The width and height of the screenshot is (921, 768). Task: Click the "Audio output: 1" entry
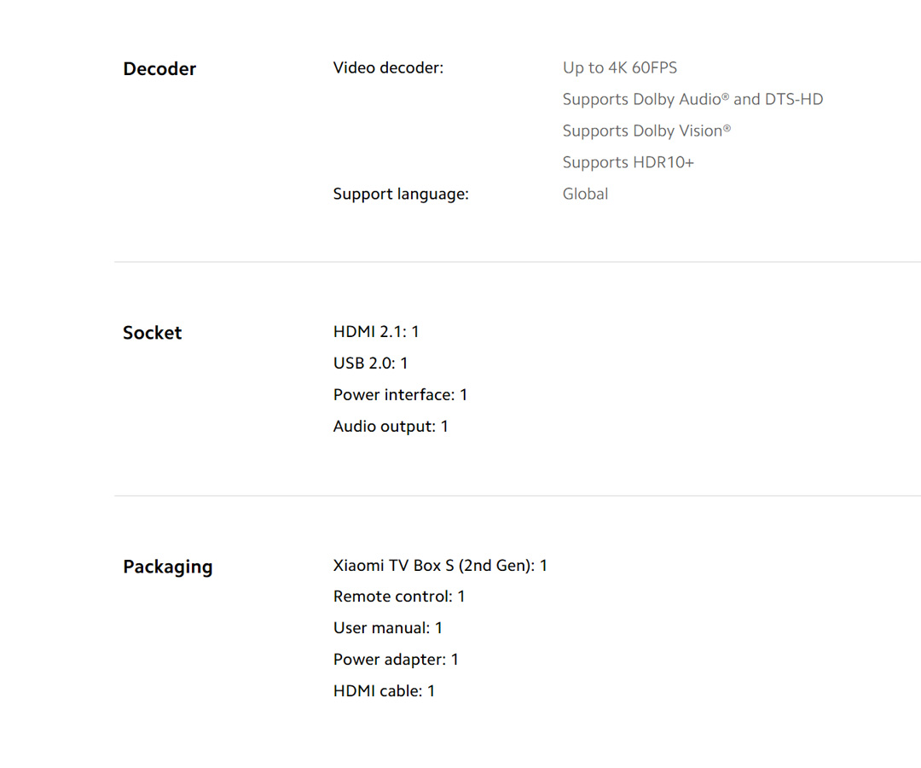pos(391,426)
